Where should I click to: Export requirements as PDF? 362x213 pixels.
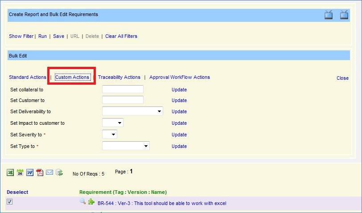click(x=40, y=172)
